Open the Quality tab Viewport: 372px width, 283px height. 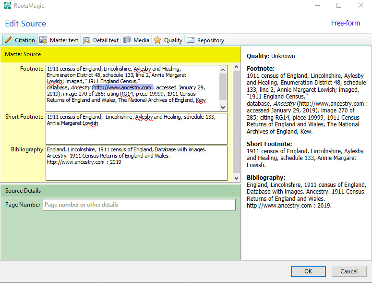[168, 40]
